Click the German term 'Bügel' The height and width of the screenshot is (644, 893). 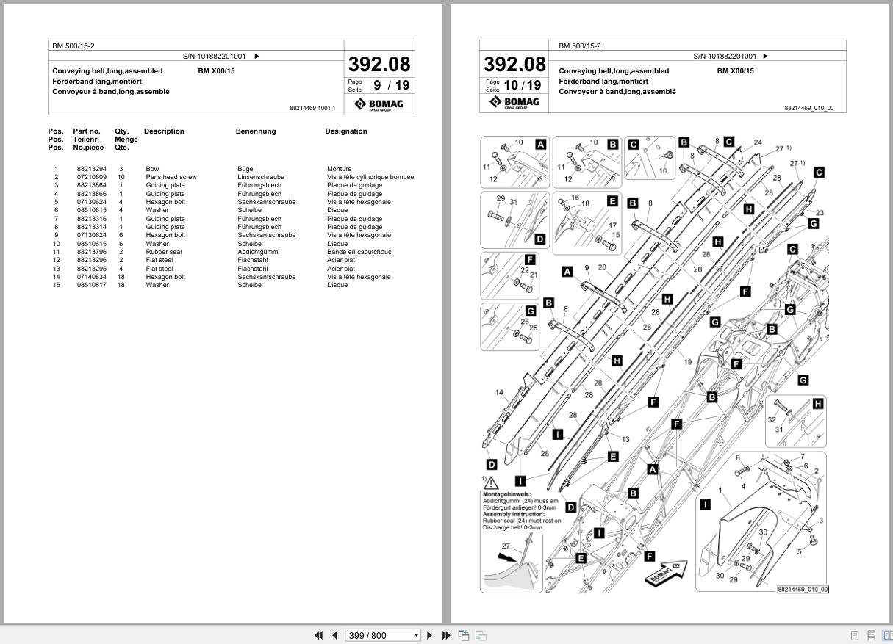point(245,169)
